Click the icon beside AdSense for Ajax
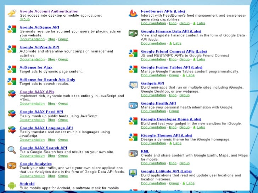 [12, 69]
